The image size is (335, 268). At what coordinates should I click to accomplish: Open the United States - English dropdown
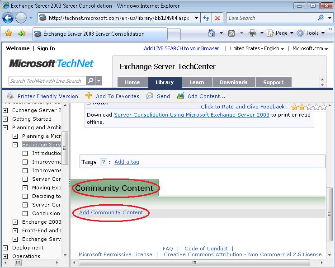tap(257, 48)
